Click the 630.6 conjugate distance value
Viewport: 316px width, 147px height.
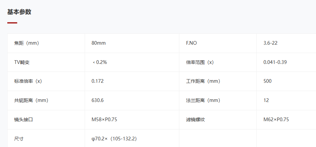click(98, 100)
